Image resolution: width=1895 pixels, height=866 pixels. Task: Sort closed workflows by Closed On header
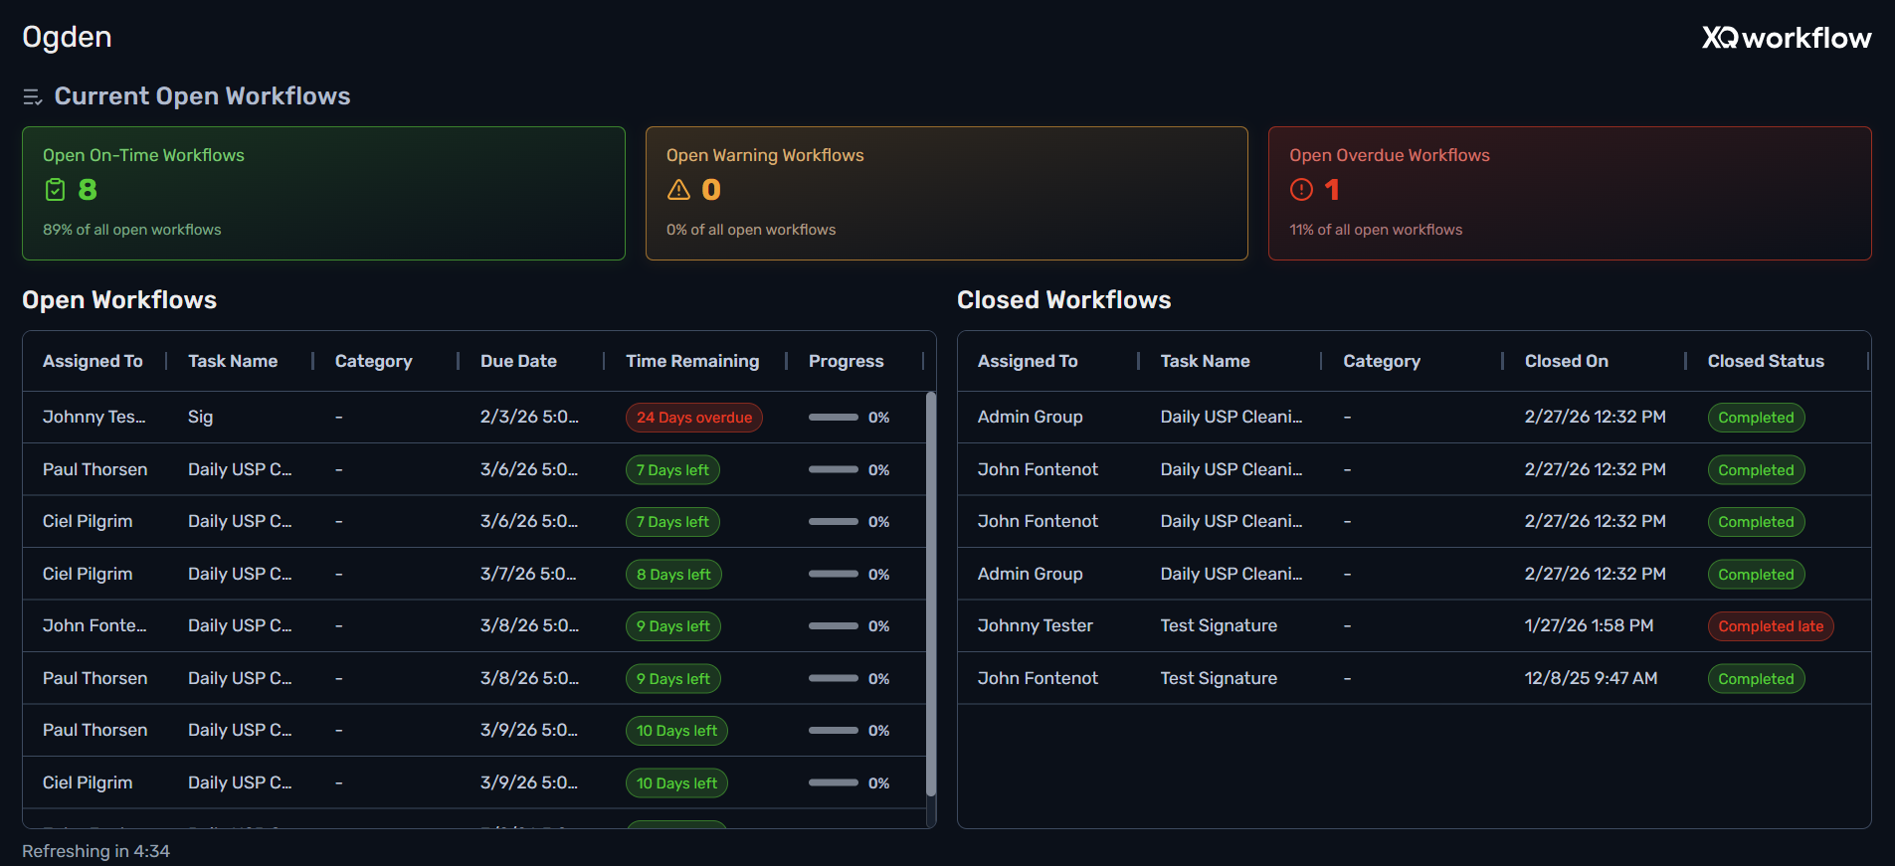point(1566,361)
